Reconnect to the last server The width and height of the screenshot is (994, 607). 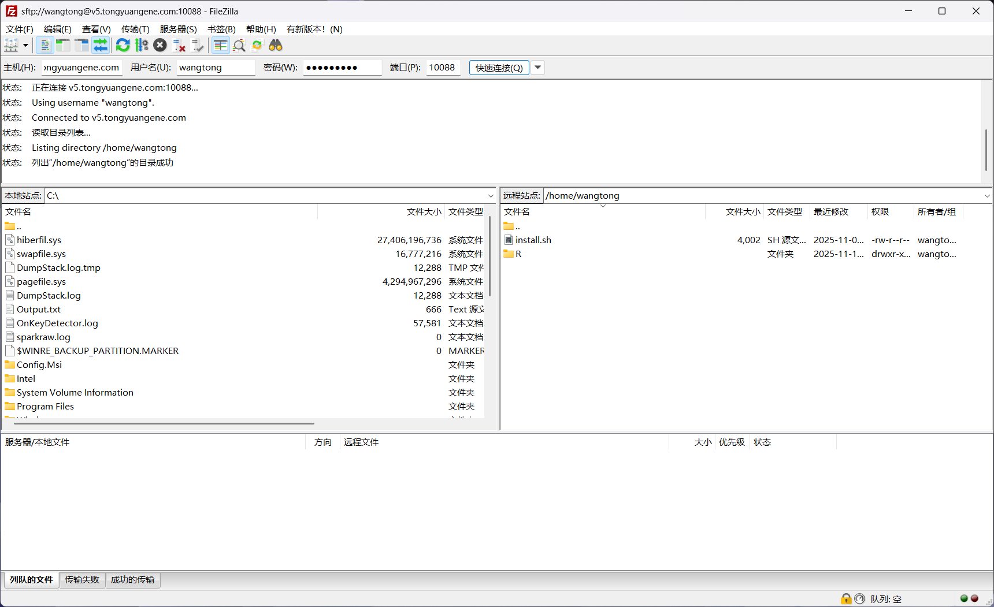click(198, 45)
